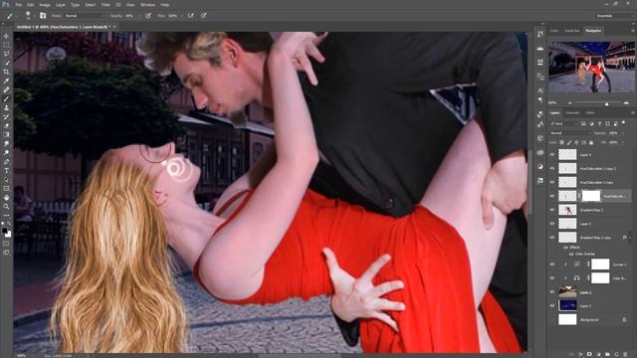Open the Flow slider arrow in the options bar
This screenshot has height=358, width=637.
tap(181, 16)
